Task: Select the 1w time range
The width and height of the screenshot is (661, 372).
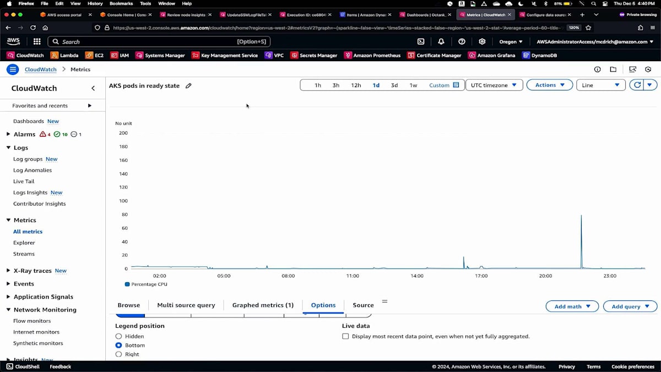Action: tap(413, 85)
